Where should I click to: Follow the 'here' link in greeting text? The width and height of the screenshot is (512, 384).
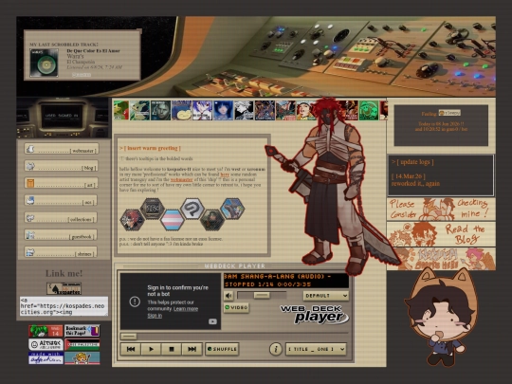(x=225, y=174)
